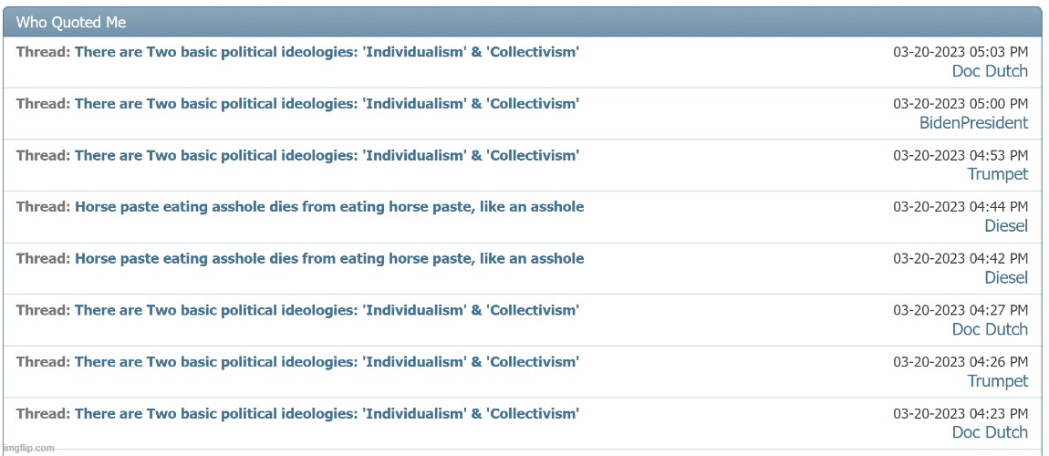The image size is (1049, 456).
Task: Click the 03-20-2023 05:00 PM timestamp
Action: point(960,104)
